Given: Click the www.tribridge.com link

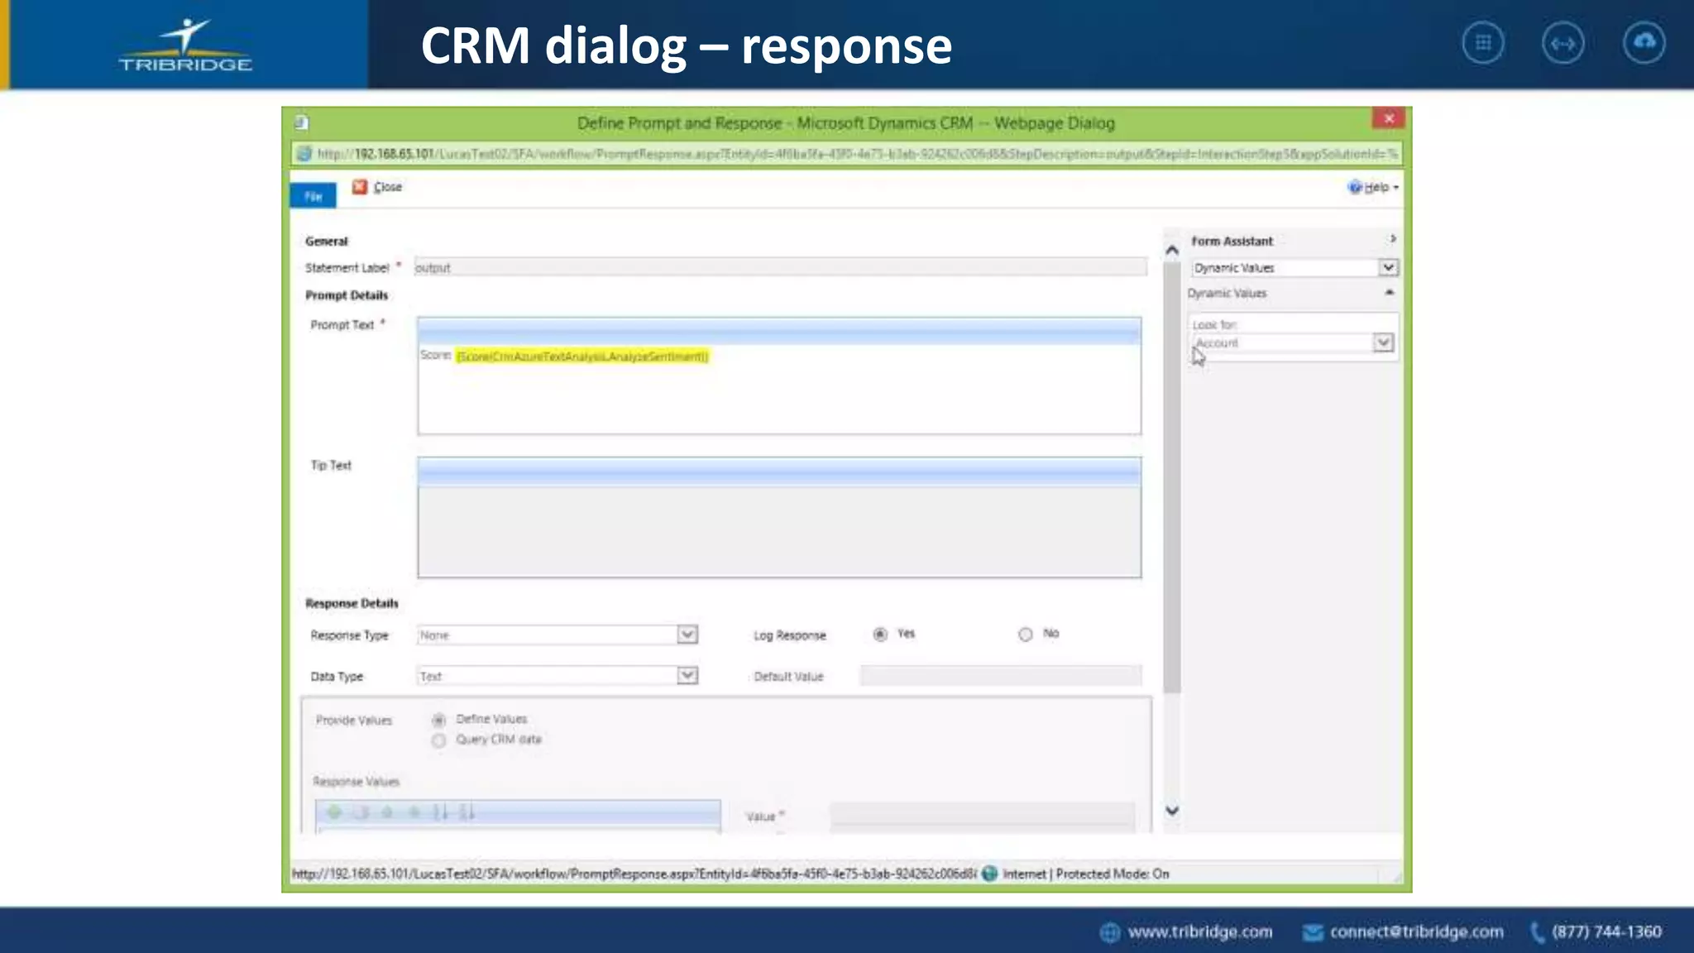Looking at the screenshot, I should [x=1199, y=932].
